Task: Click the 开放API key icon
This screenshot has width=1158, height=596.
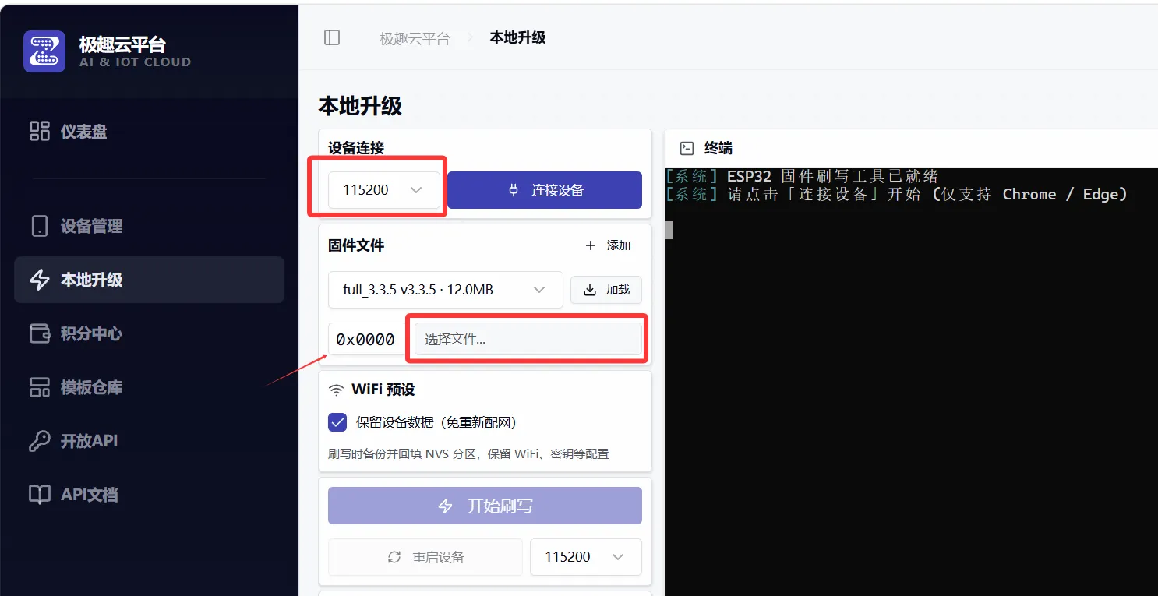Action: (x=40, y=441)
